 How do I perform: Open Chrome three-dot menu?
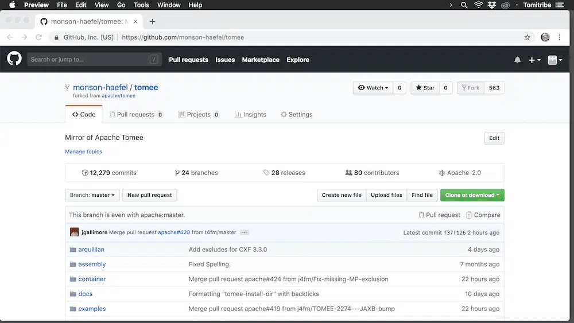click(x=559, y=37)
